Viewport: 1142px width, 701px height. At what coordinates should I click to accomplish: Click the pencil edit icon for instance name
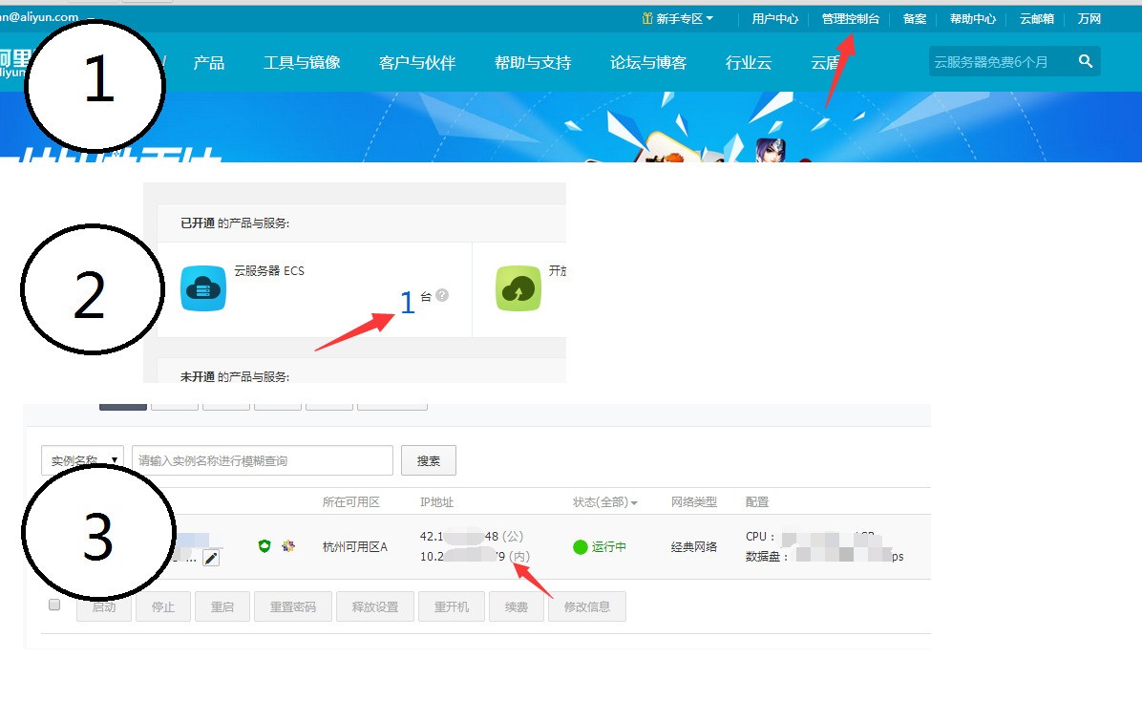click(x=211, y=558)
